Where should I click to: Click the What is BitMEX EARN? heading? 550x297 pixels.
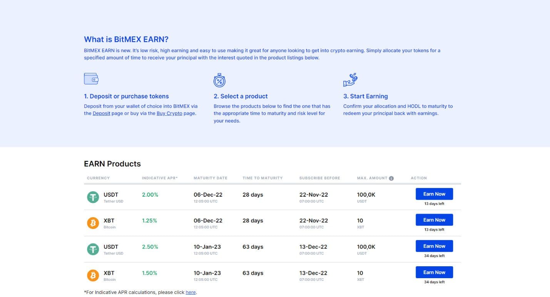click(x=126, y=40)
